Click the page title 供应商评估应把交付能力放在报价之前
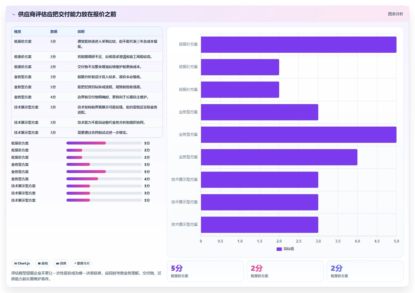The width and height of the screenshot is (415, 293). click(67, 14)
